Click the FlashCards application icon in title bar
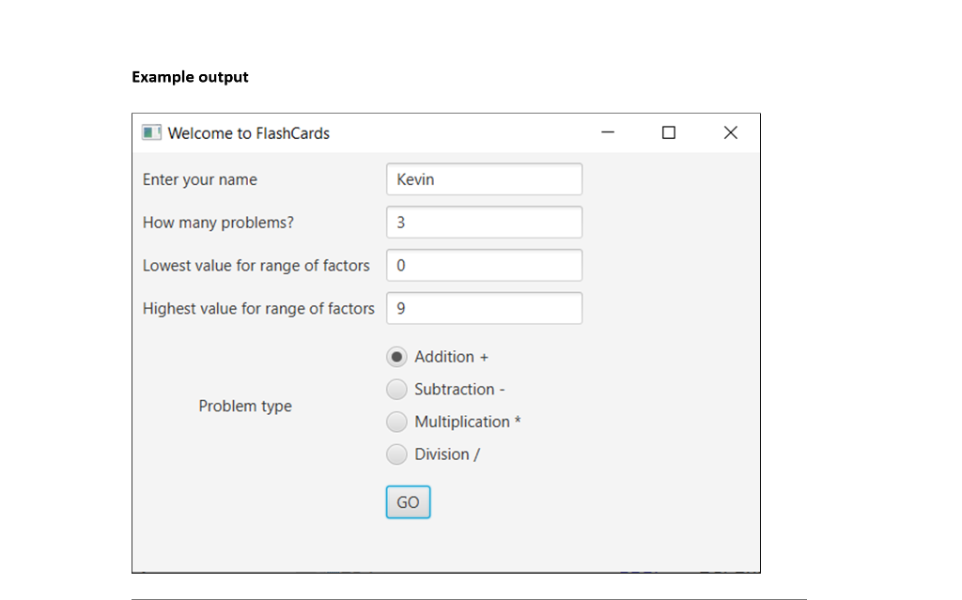The height and width of the screenshot is (600, 962). [x=150, y=132]
